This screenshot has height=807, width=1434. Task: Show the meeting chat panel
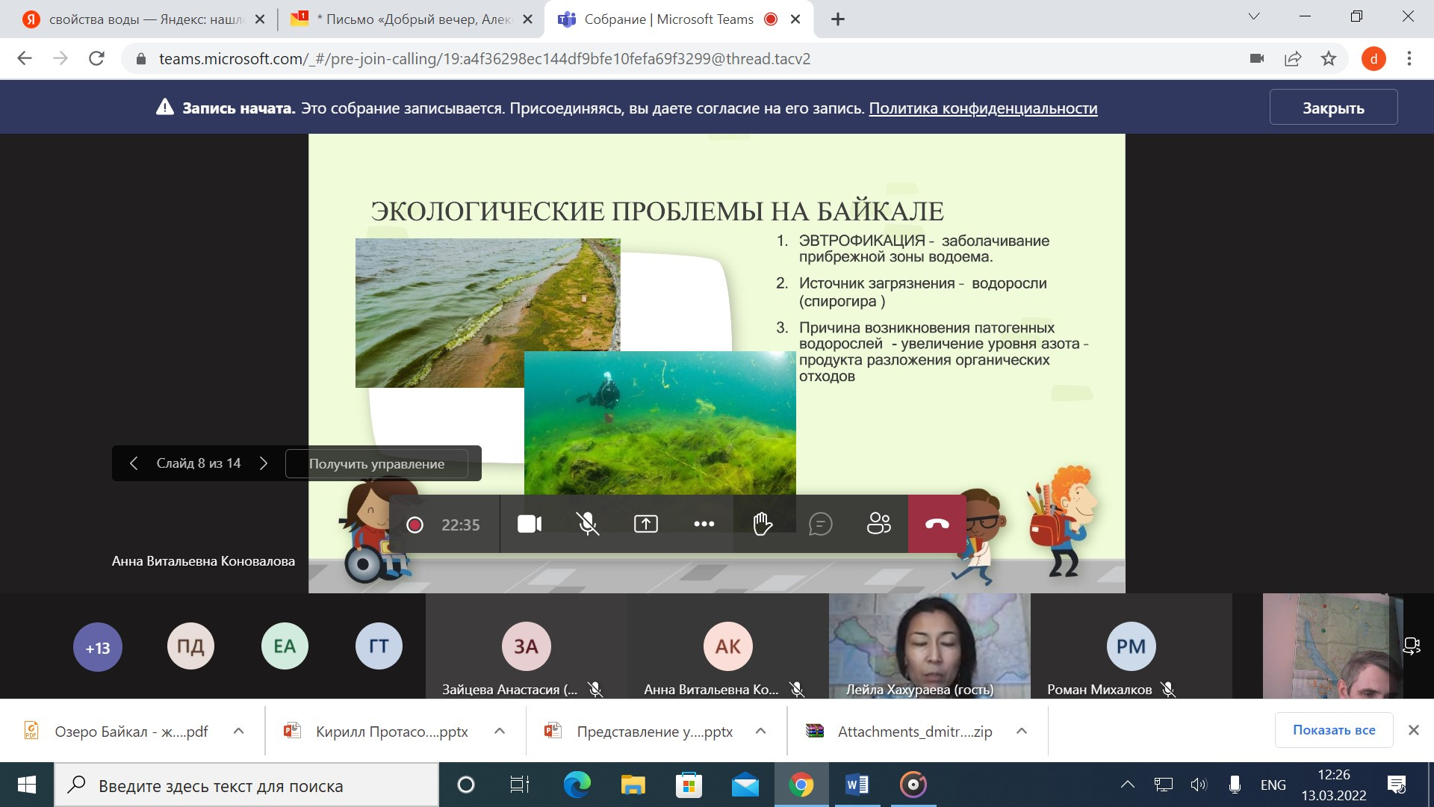[820, 525]
